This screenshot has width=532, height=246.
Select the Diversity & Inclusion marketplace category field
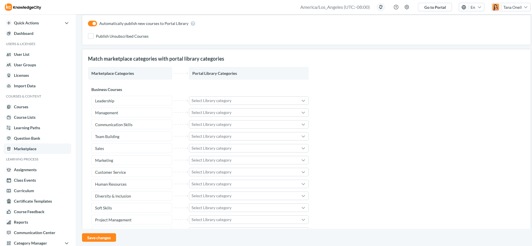(132, 196)
